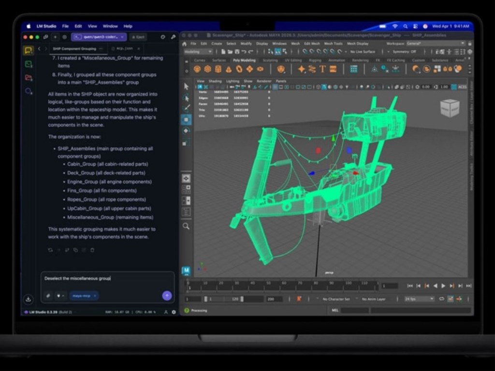Screen dimensions: 495x371
Task: Click the chat input text field
Action: 107,279
